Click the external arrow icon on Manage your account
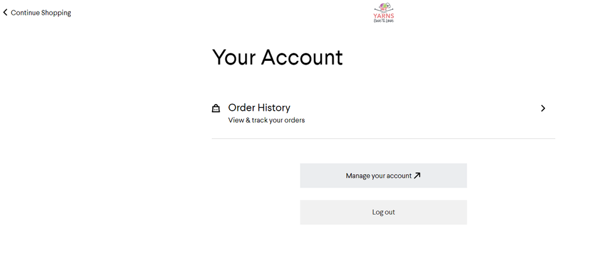Viewport: 615px width, 254px height. point(417,175)
